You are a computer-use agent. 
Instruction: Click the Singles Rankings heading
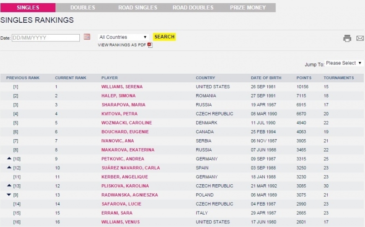pos(37,20)
